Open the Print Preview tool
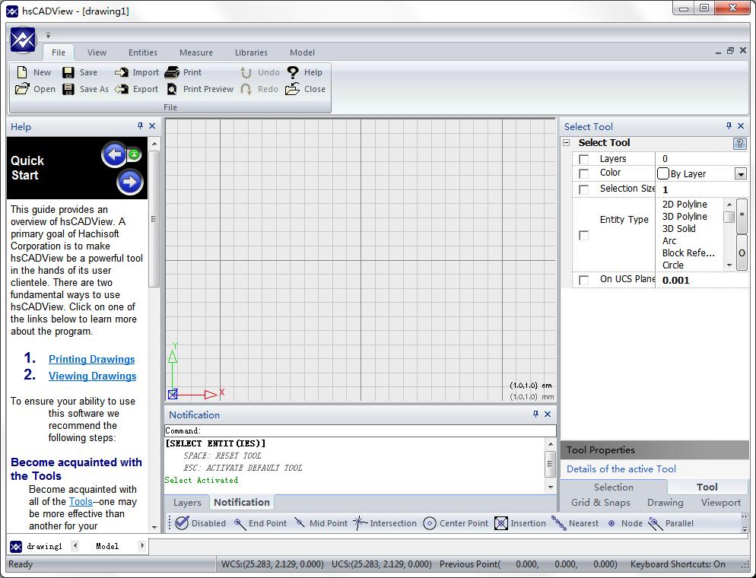The image size is (756, 578). 173,89
